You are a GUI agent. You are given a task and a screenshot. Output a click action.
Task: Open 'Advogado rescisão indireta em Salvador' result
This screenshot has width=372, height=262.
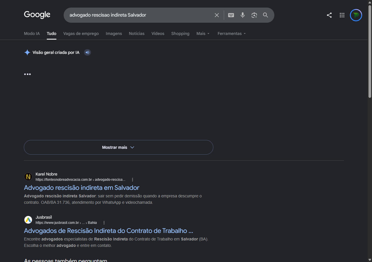(82, 187)
